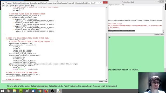Click the editor vertical scrollbar thumb
Screen dimensions: 166x93
point(107,50)
